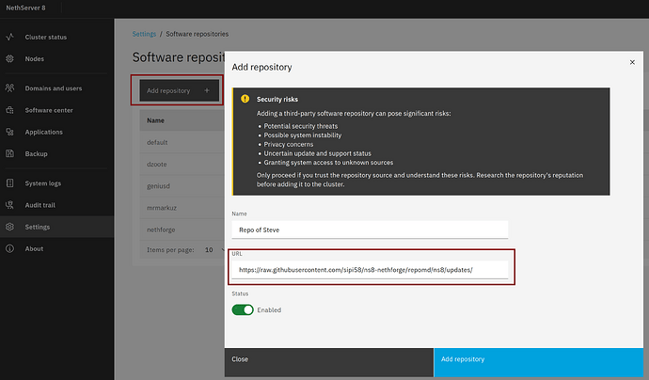
Task: Click the Software center icon
Action: [9, 110]
